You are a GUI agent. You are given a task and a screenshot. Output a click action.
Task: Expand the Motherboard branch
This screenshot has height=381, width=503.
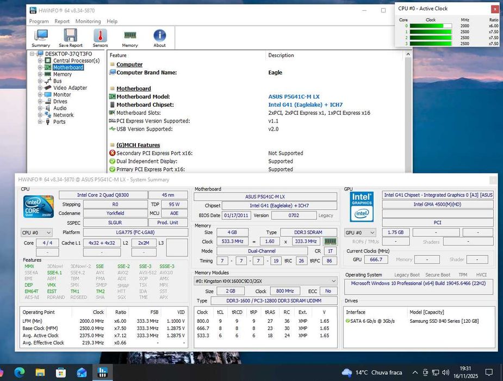pyautogui.click(x=40, y=67)
